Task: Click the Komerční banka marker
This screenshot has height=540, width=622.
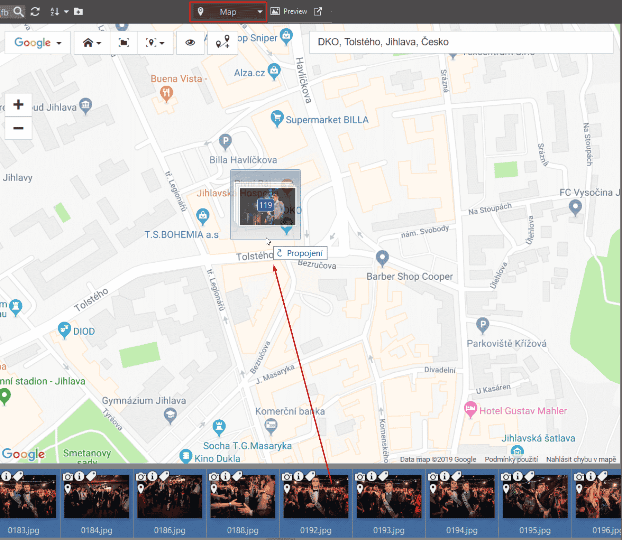Action: coord(271,427)
